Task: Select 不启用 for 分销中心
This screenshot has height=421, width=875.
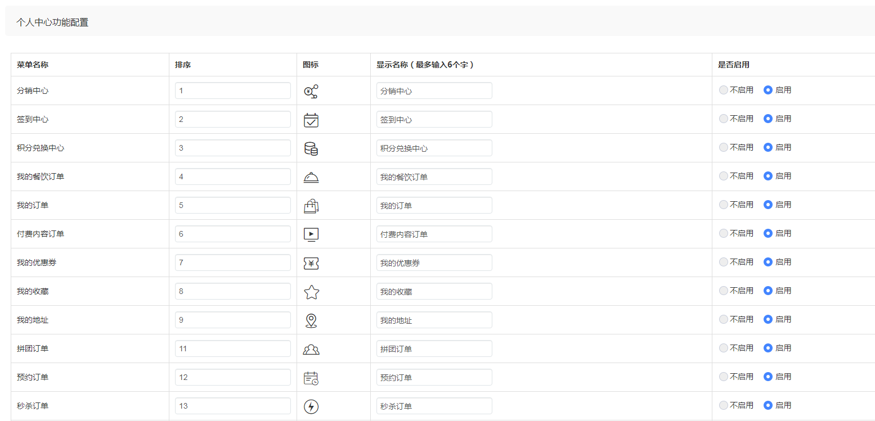Action: 724,90
